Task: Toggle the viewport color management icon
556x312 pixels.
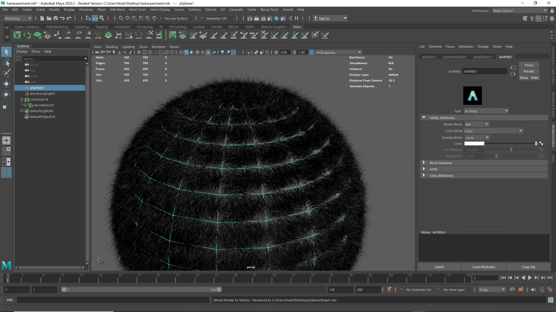Action: point(312,52)
